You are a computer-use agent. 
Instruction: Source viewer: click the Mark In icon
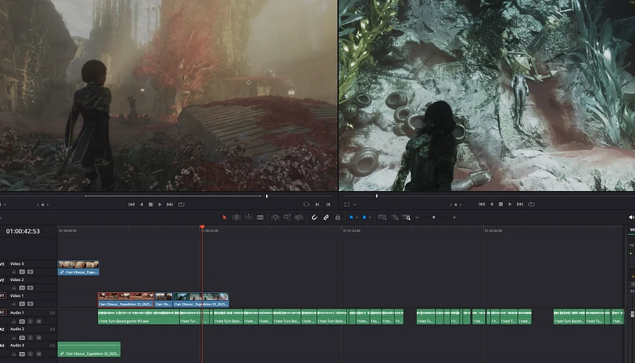[x=317, y=205]
